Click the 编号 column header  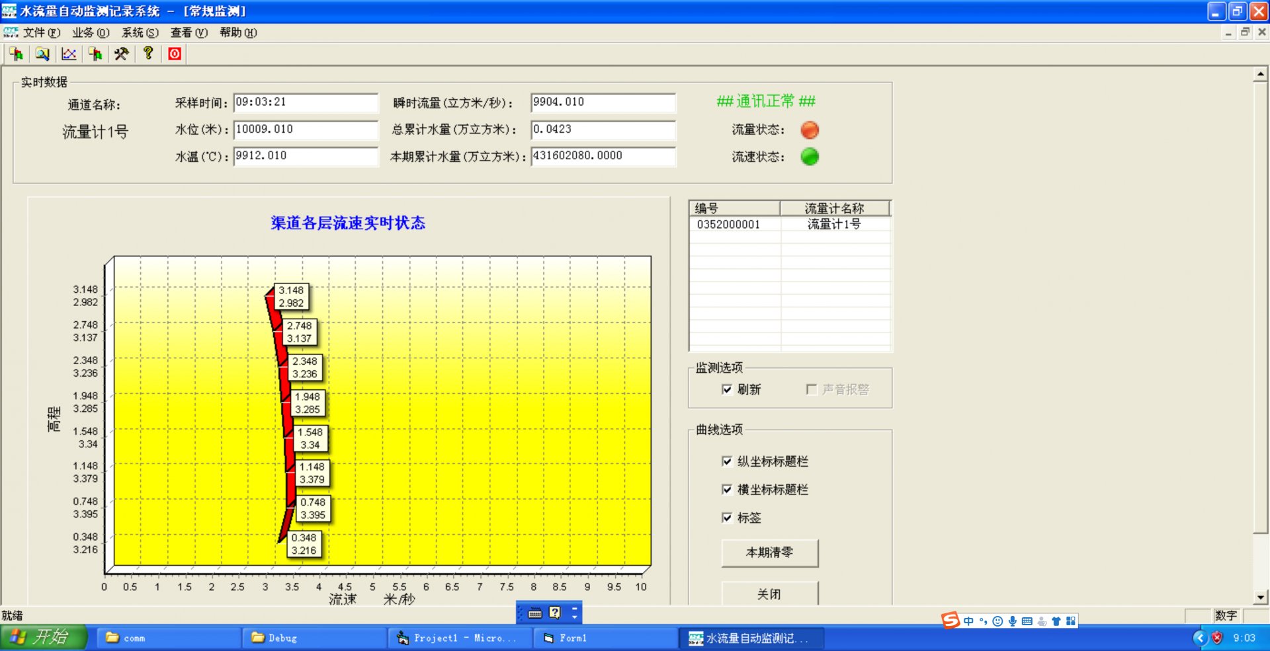(x=735, y=209)
